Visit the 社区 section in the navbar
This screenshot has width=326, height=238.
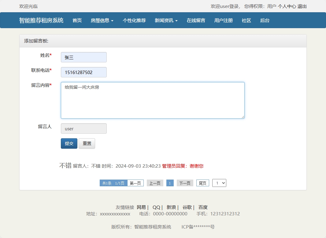pyautogui.click(x=246, y=20)
